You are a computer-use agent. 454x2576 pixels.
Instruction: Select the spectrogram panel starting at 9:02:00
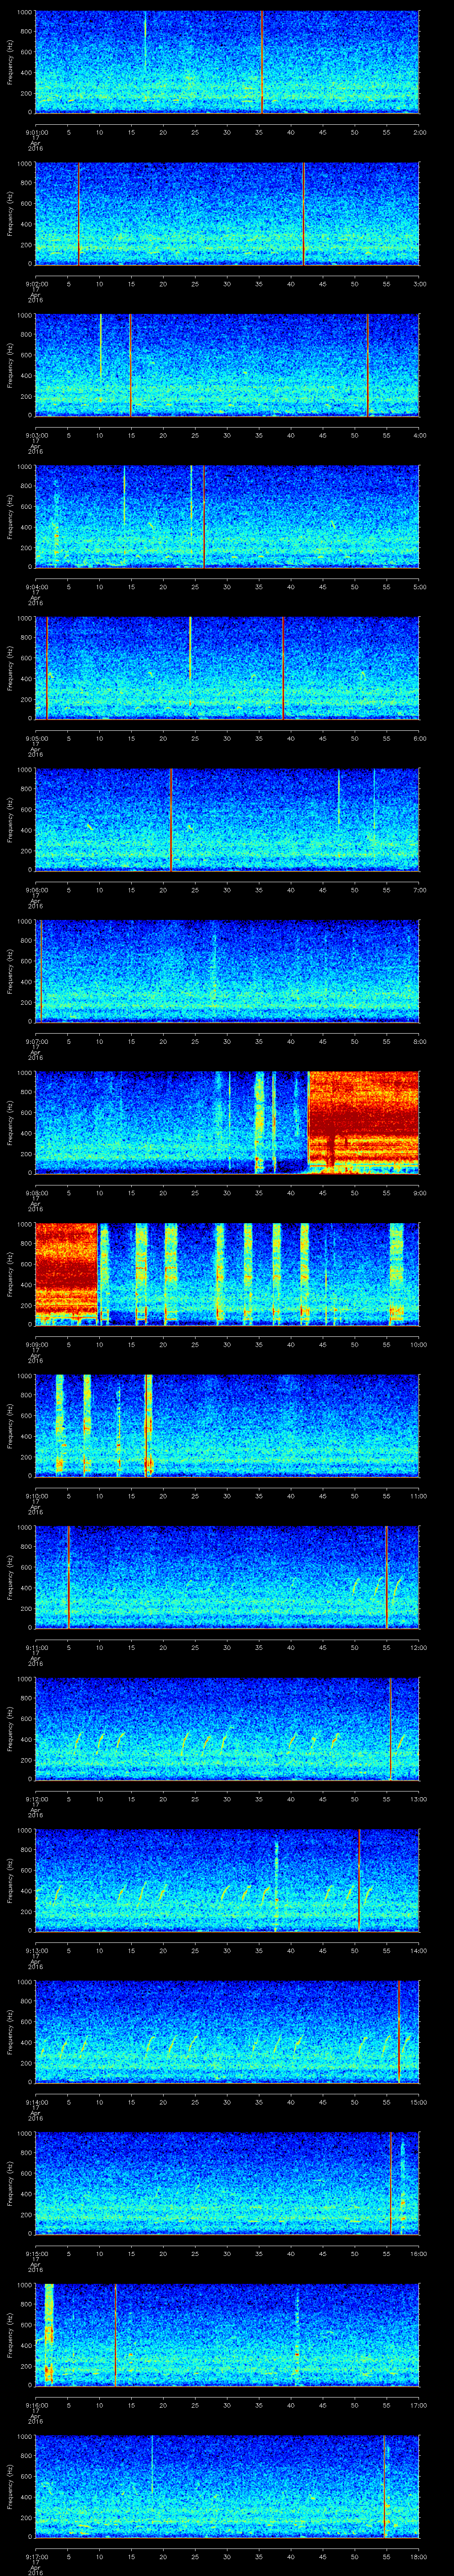click(x=227, y=214)
